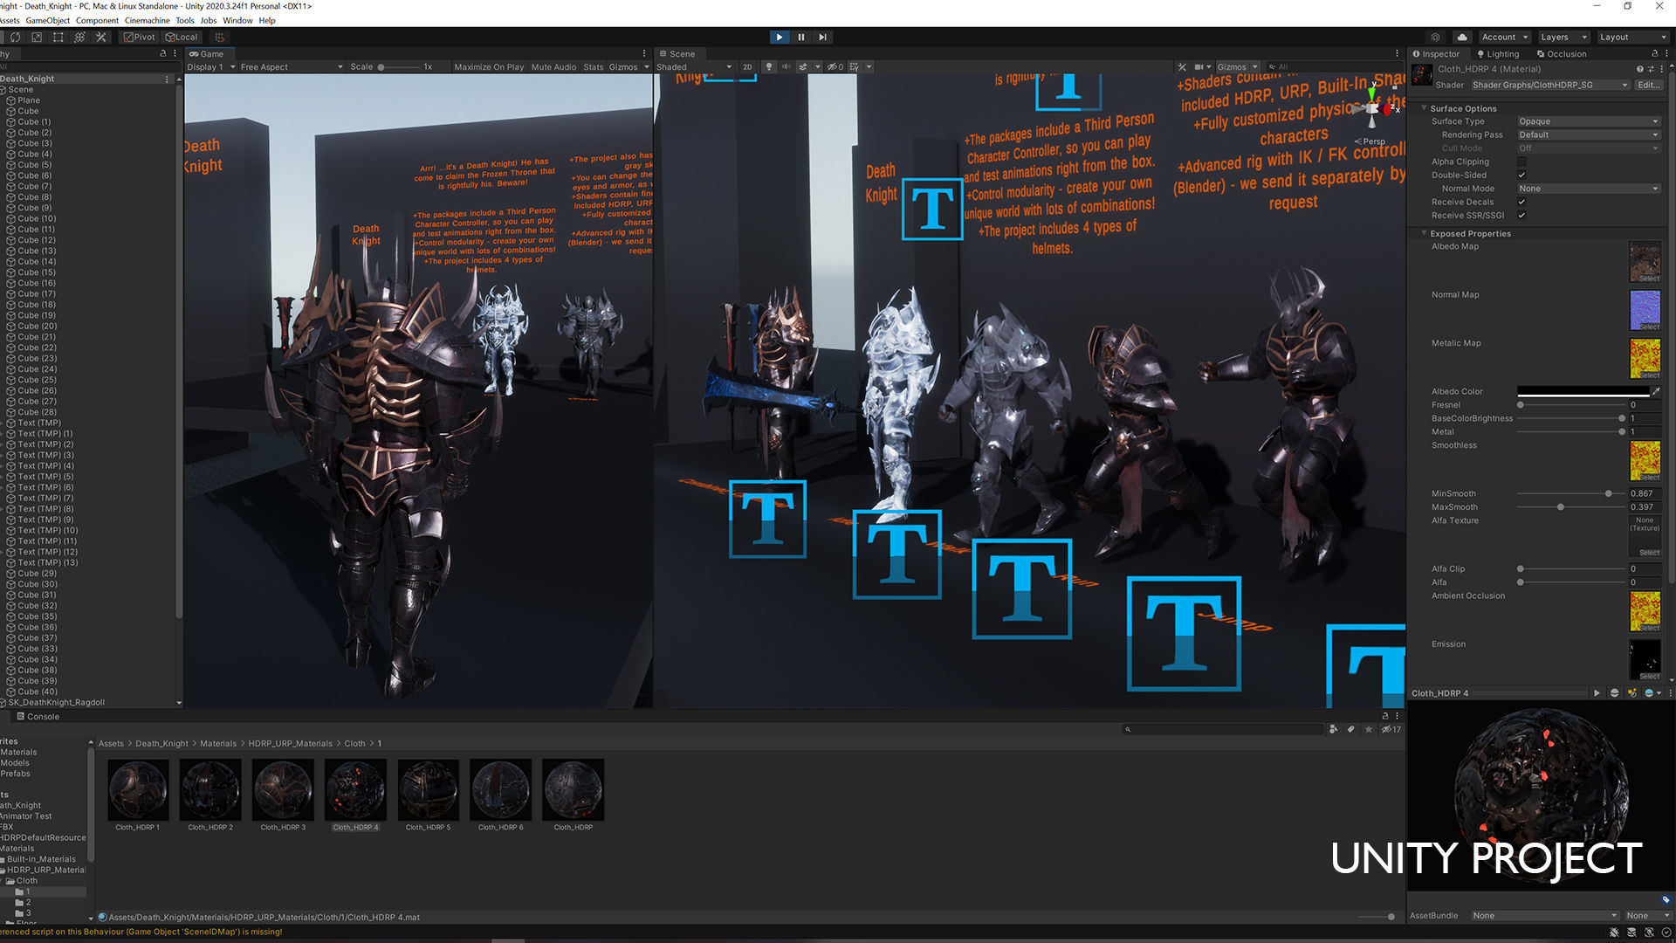
Task: Open Collaborate services icon
Action: click(x=1435, y=38)
